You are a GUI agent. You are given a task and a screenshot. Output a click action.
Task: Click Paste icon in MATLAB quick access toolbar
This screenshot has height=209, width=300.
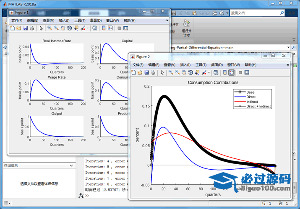click(x=194, y=13)
